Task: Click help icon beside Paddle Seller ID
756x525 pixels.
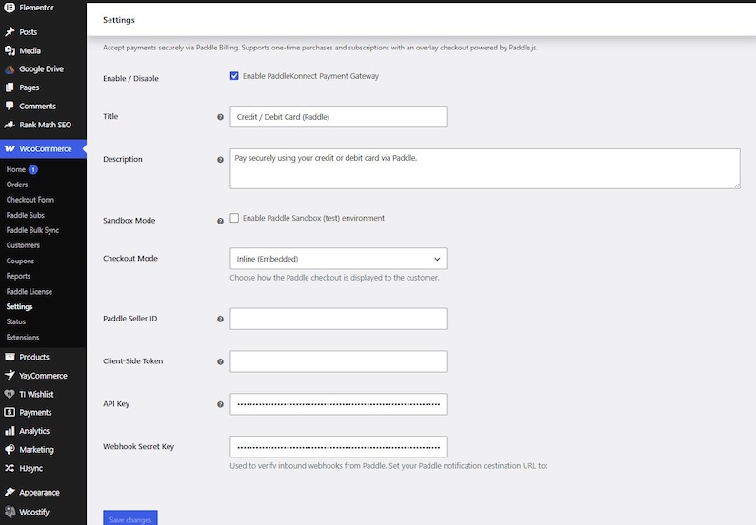Action: [x=220, y=319]
